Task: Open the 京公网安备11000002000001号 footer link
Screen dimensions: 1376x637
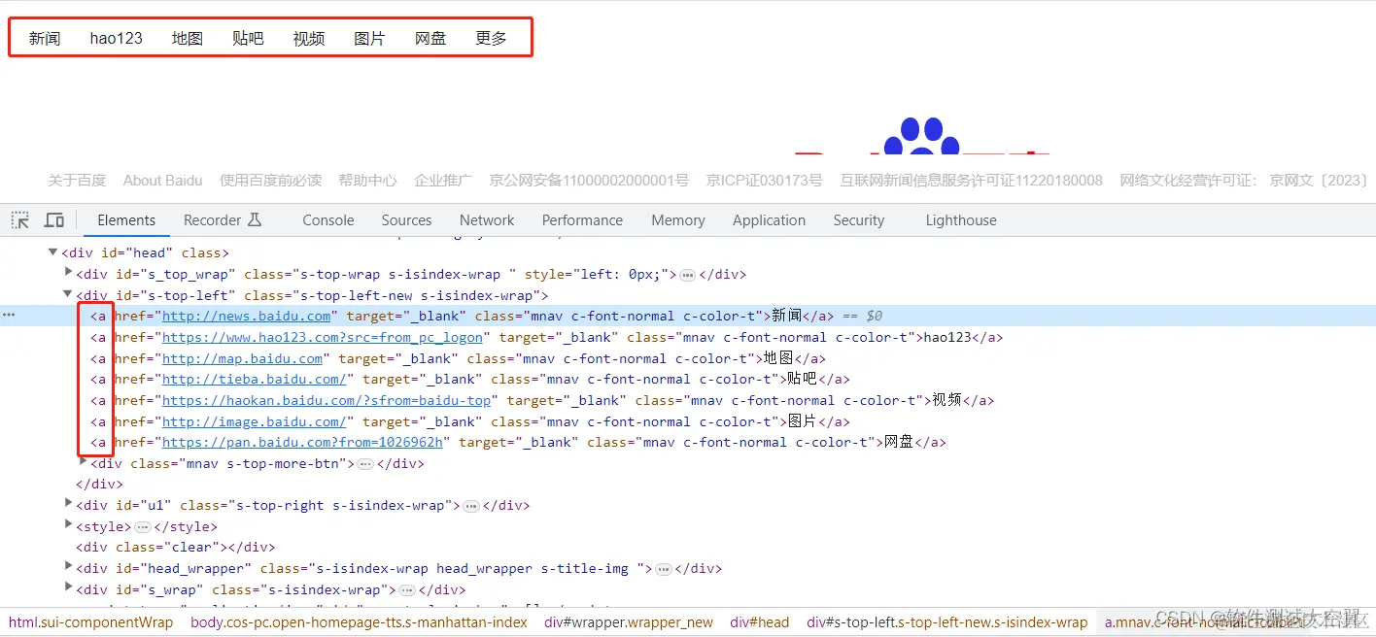Action: [x=589, y=181]
